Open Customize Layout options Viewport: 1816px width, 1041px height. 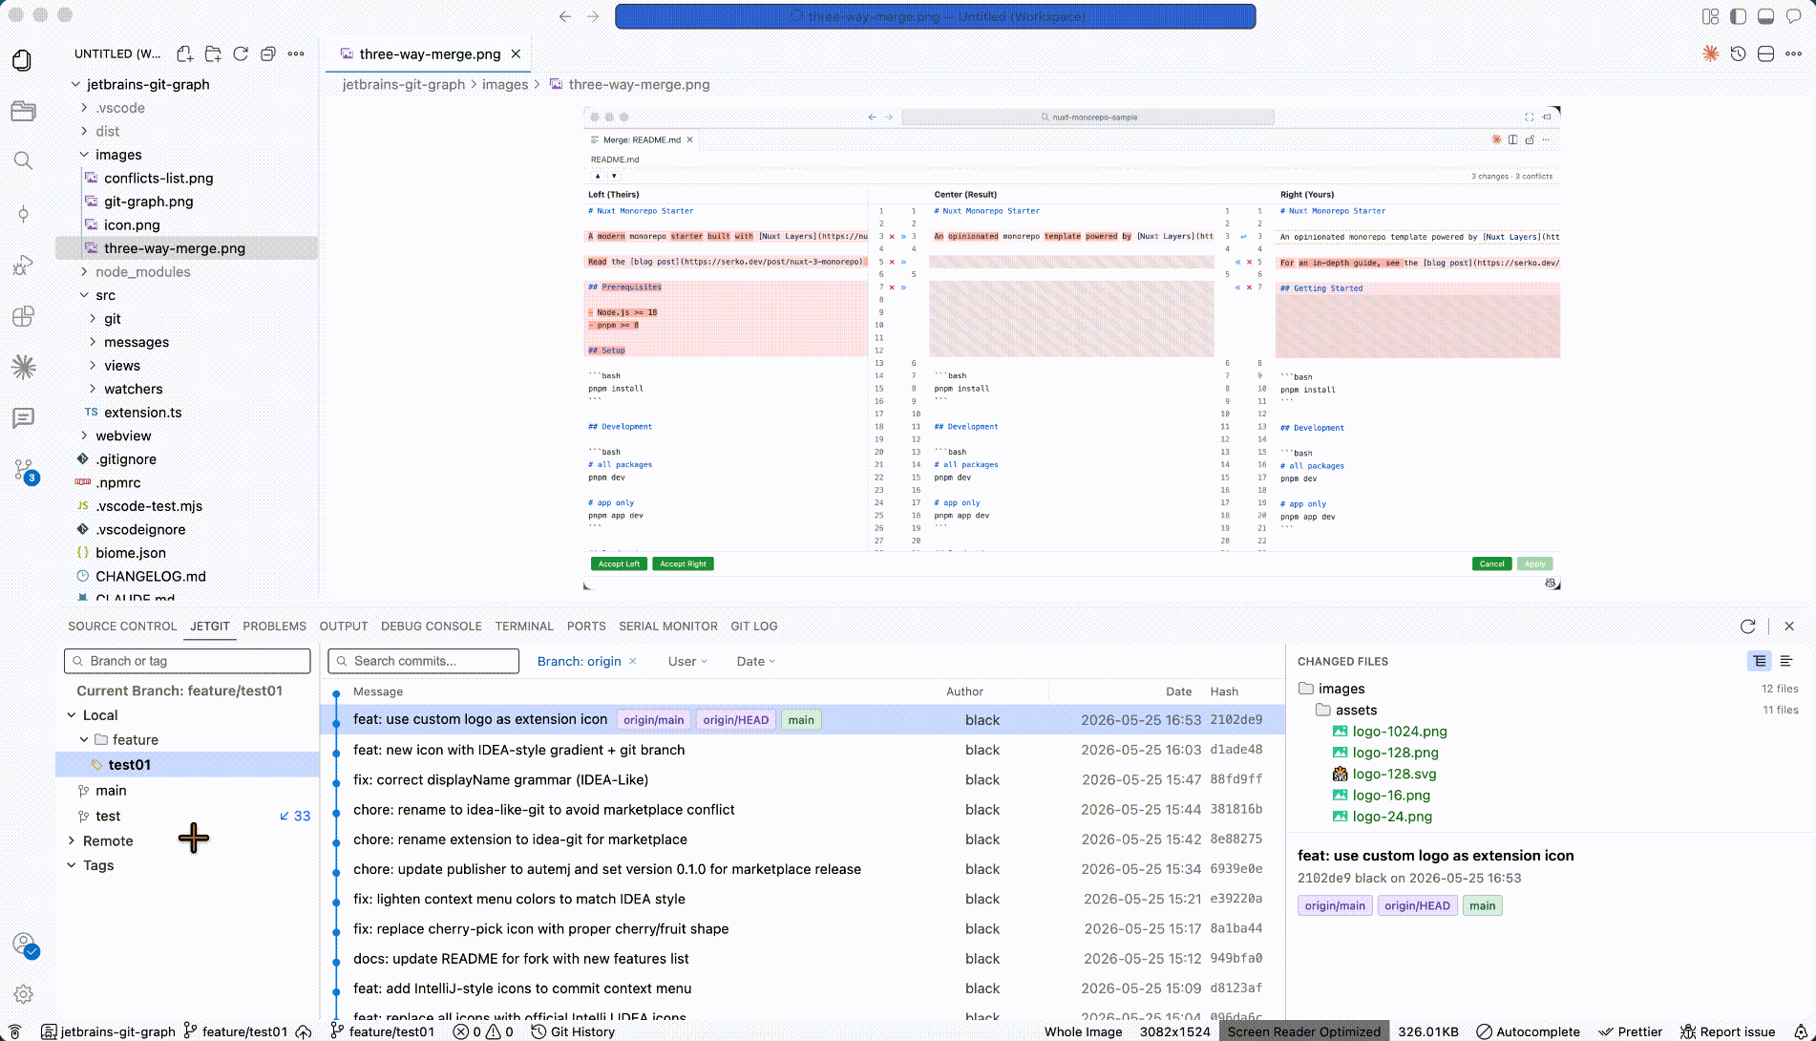coord(1710,16)
